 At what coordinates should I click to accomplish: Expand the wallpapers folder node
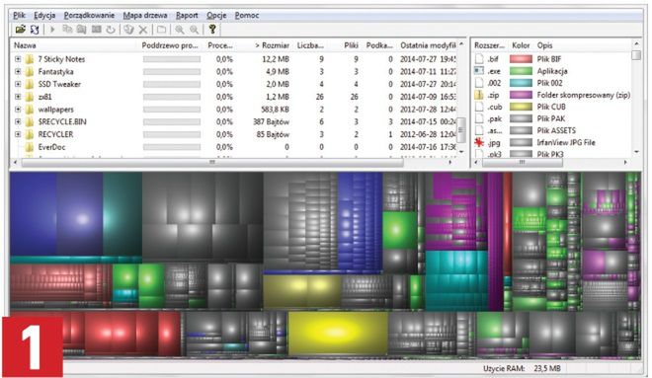[18, 110]
